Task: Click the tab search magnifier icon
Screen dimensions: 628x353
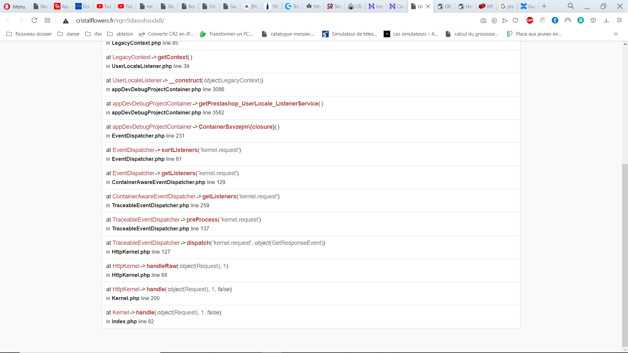Action: coord(570,6)
